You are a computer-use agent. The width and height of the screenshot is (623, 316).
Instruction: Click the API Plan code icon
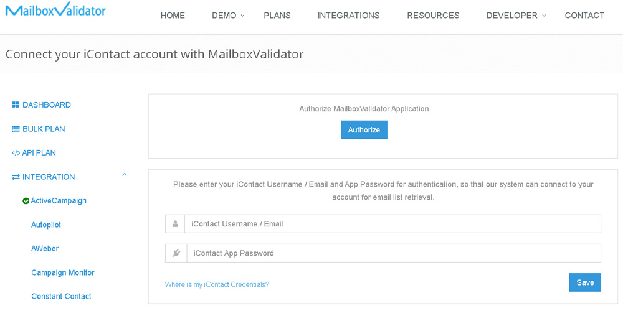click(x=16, y=153)
